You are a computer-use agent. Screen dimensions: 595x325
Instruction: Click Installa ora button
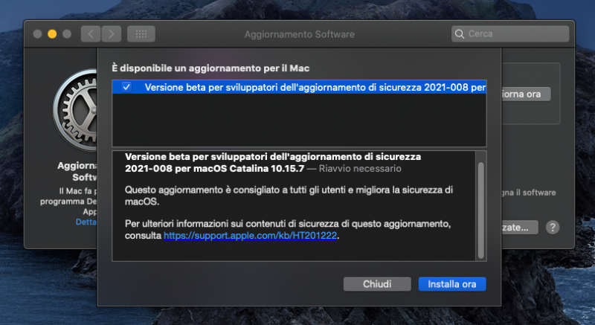pos(452,284)
